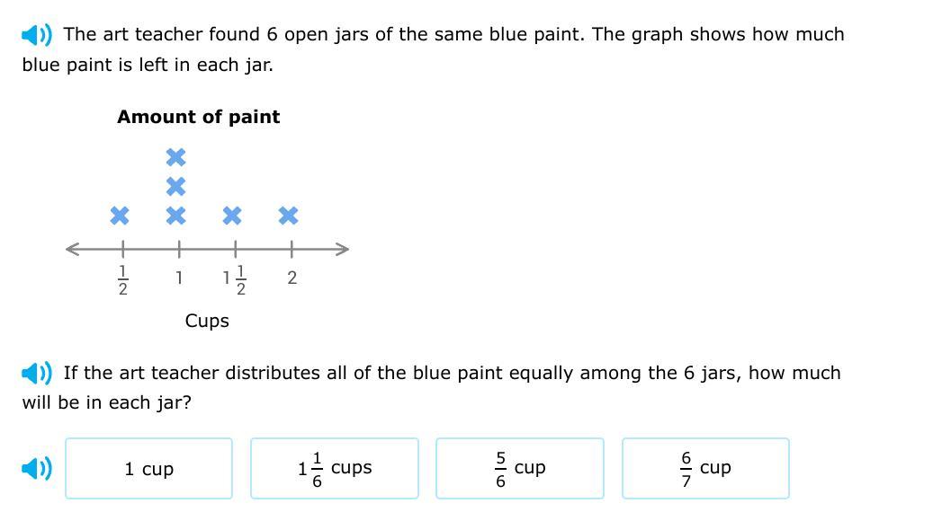Play audio for the art teacher problem text
This screenshot has width=951, height=512.
[37, 35]
